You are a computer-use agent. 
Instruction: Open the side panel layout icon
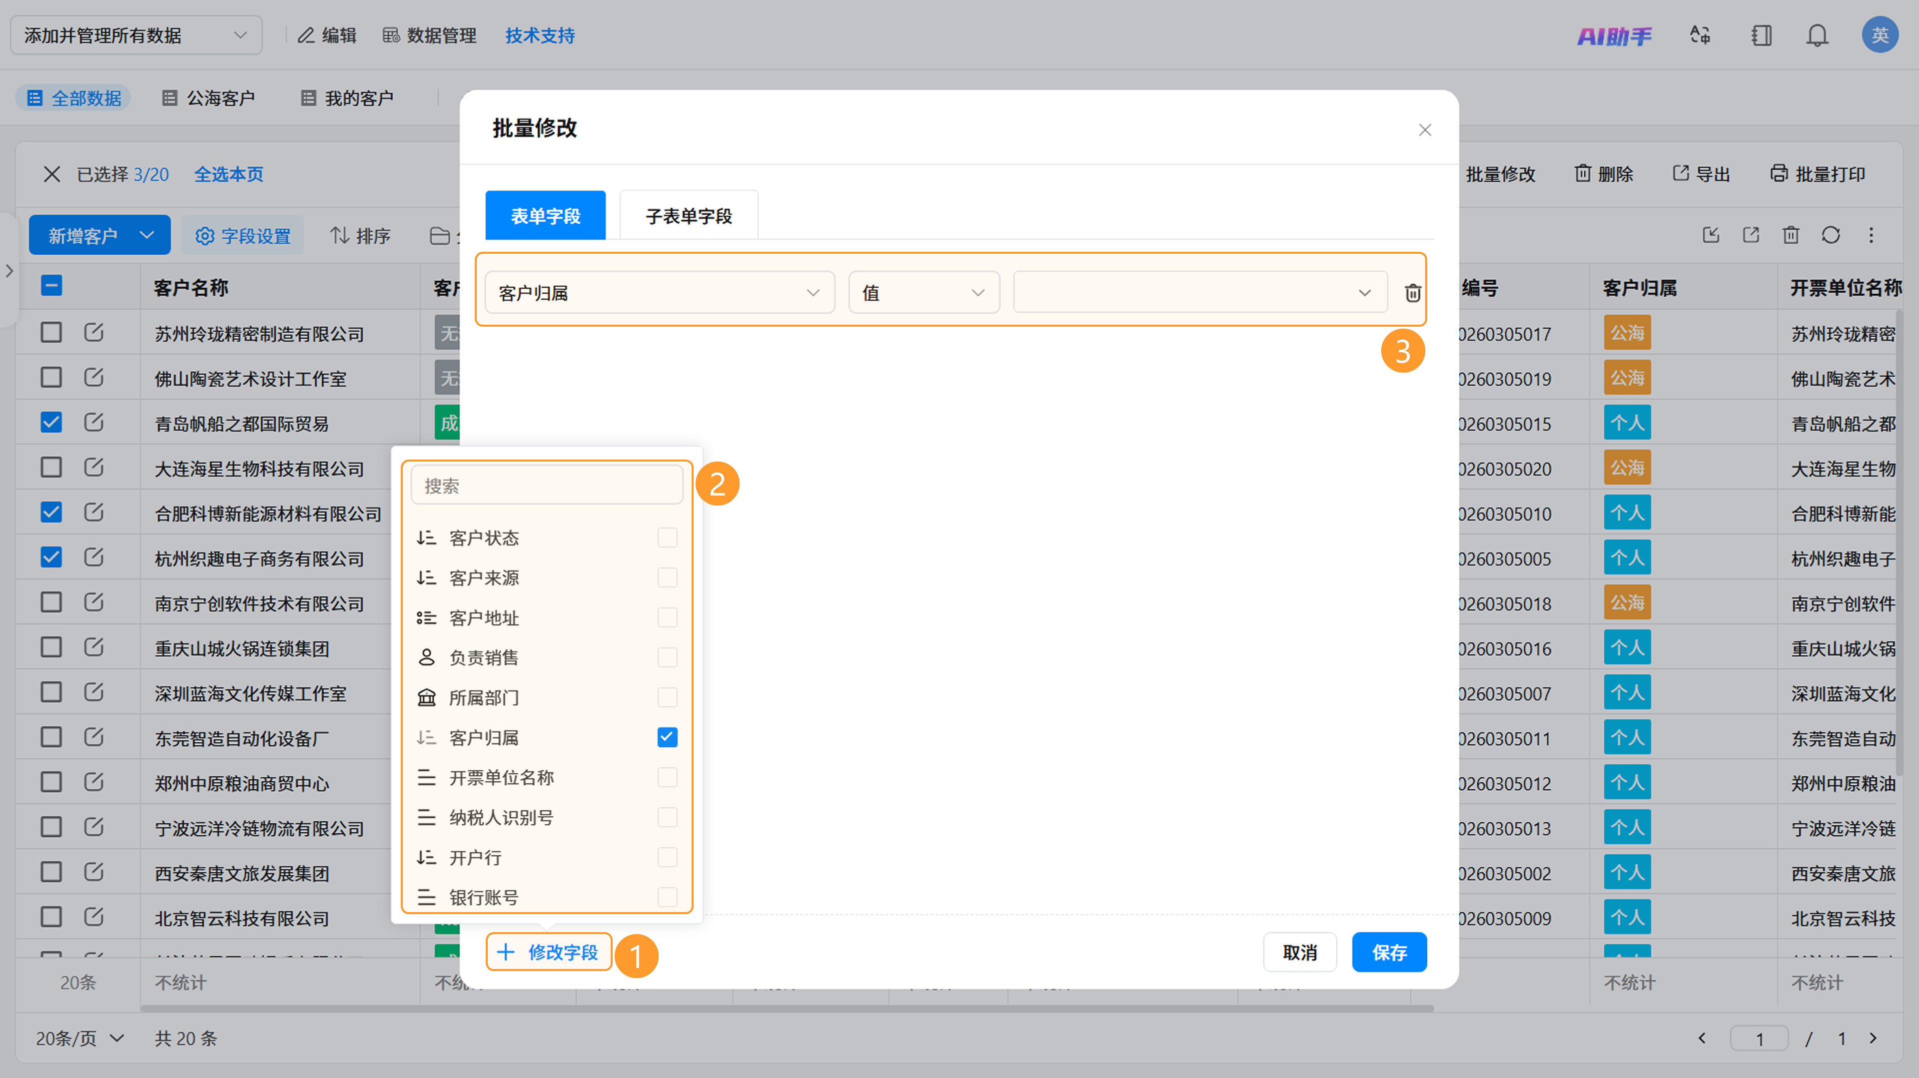point(1761,35)
